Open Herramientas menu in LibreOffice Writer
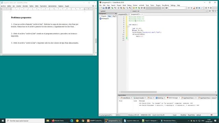Viewport: 219px width, 123px height. [x=52, y=6]
